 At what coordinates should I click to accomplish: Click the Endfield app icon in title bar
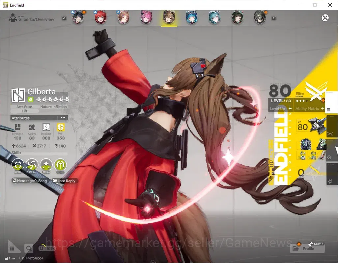(x=5, y=5)
